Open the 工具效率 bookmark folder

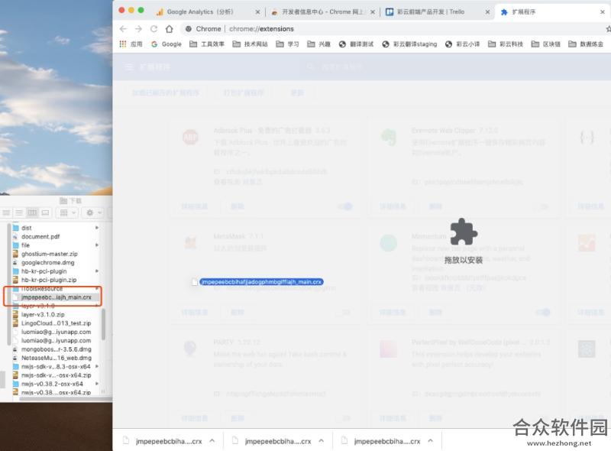point(206,44)
